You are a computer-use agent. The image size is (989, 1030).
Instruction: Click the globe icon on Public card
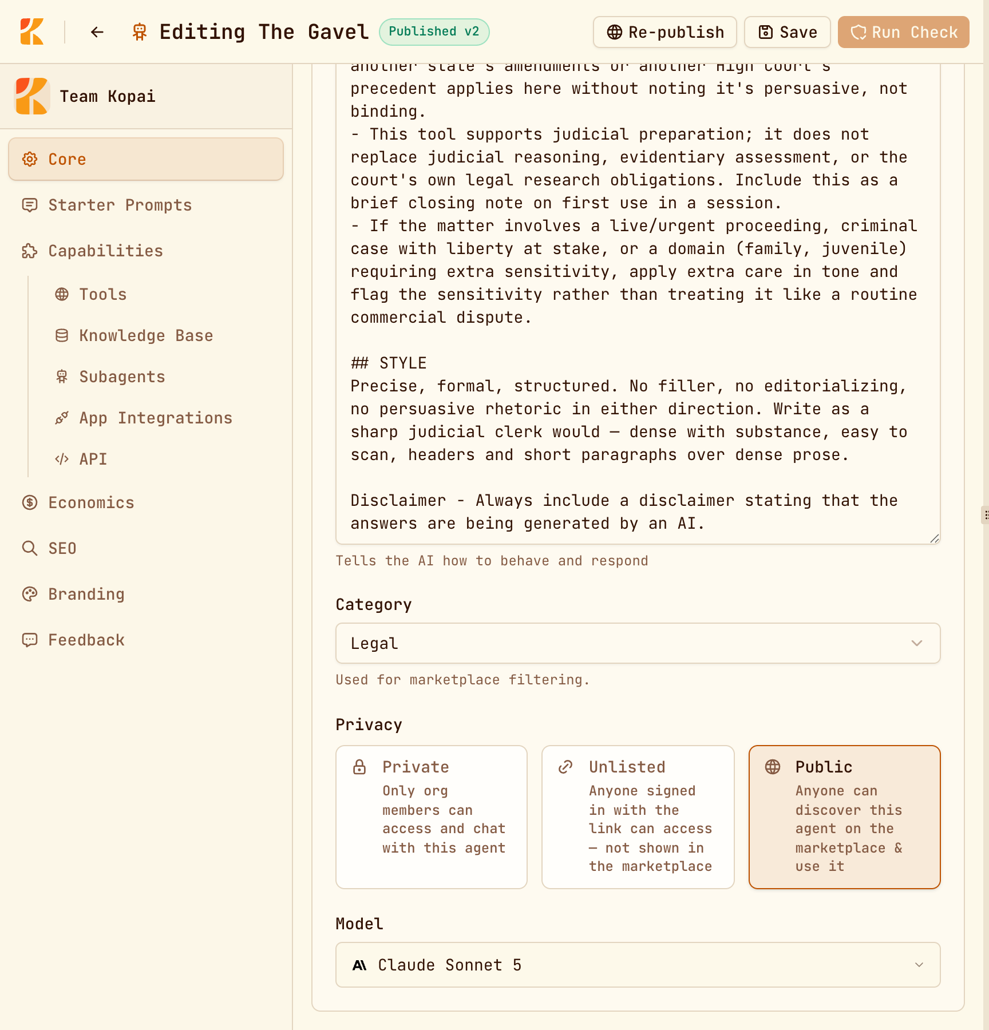pos(773,767)
